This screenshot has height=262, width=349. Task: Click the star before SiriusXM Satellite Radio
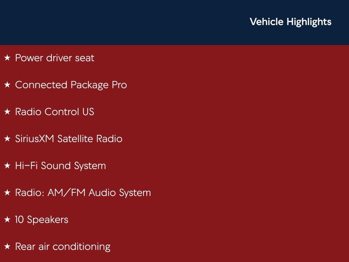point(7,139)
